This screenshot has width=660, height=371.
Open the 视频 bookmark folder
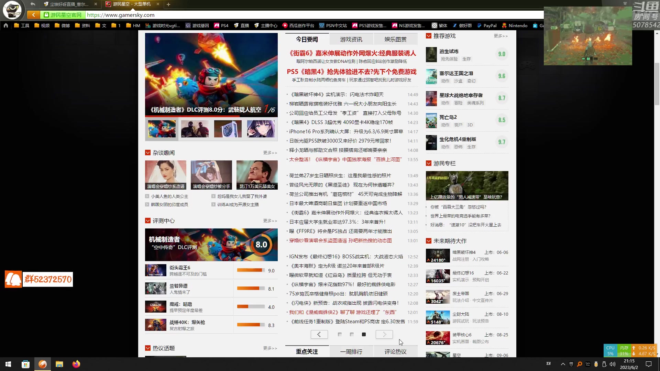coord(42,25)
